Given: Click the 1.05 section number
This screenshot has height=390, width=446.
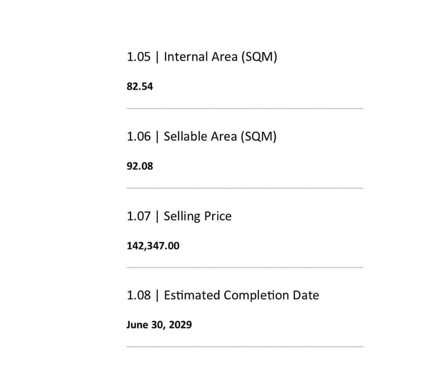Looking at the screenshot, I should coord(138,57).
